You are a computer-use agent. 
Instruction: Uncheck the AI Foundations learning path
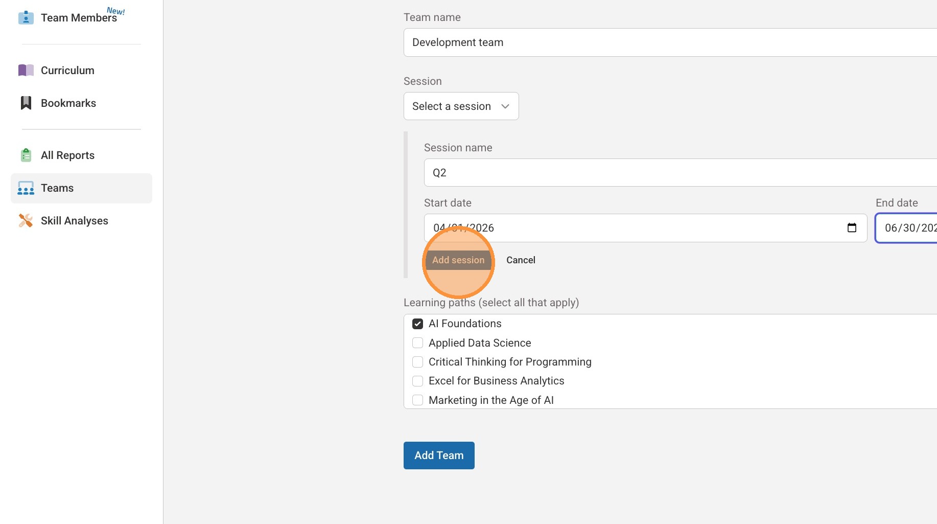click(x=417, y=324)
